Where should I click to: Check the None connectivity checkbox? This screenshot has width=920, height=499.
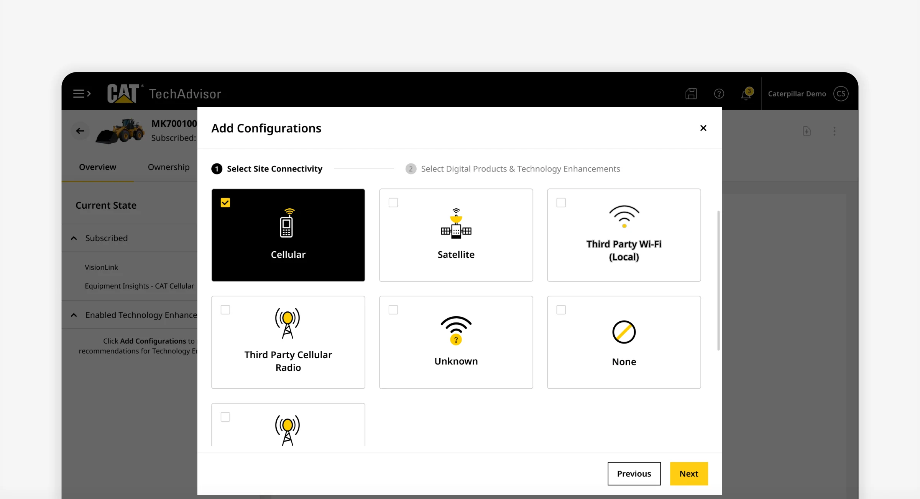561,310
